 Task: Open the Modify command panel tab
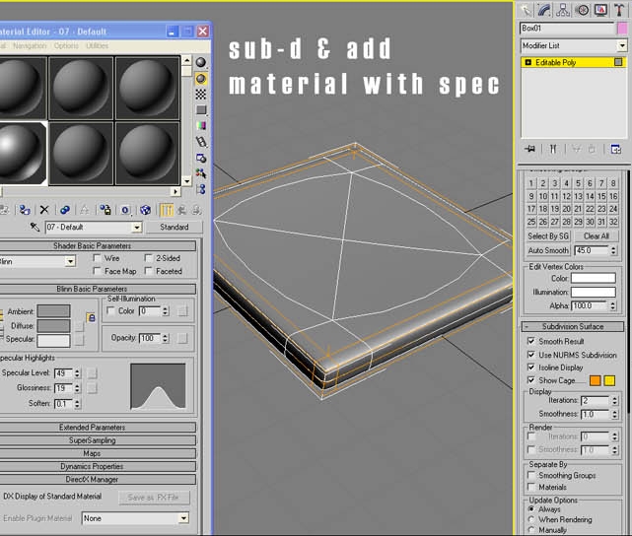tap(544, 10)
